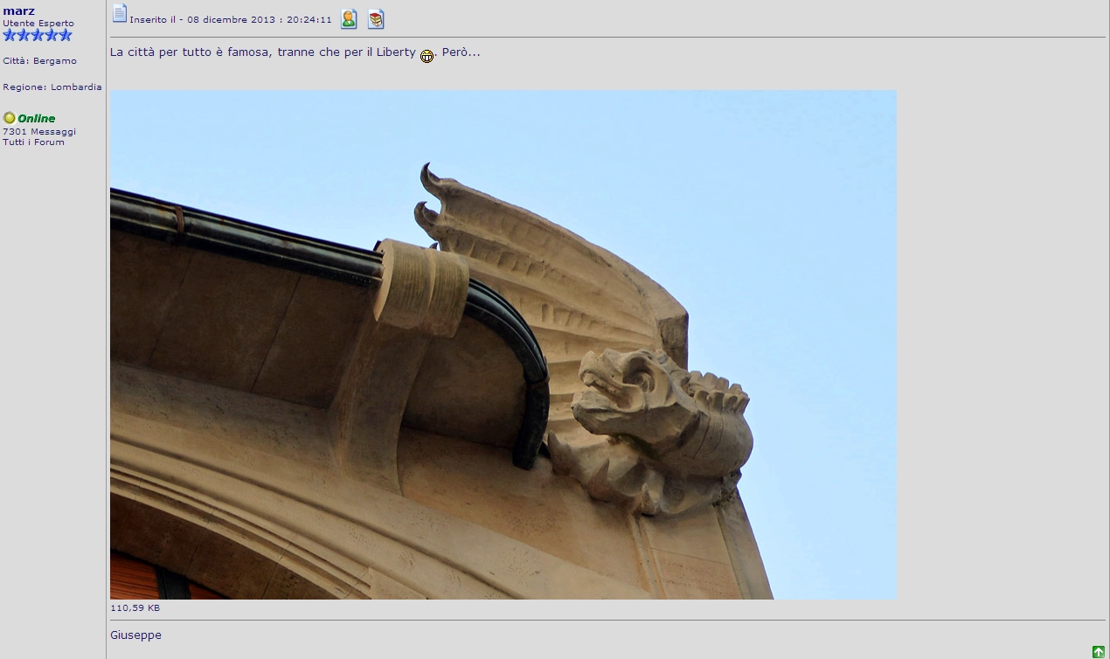The image size is (1110, 659).
Task: Open the marz username profile
Action: (19, 10)
